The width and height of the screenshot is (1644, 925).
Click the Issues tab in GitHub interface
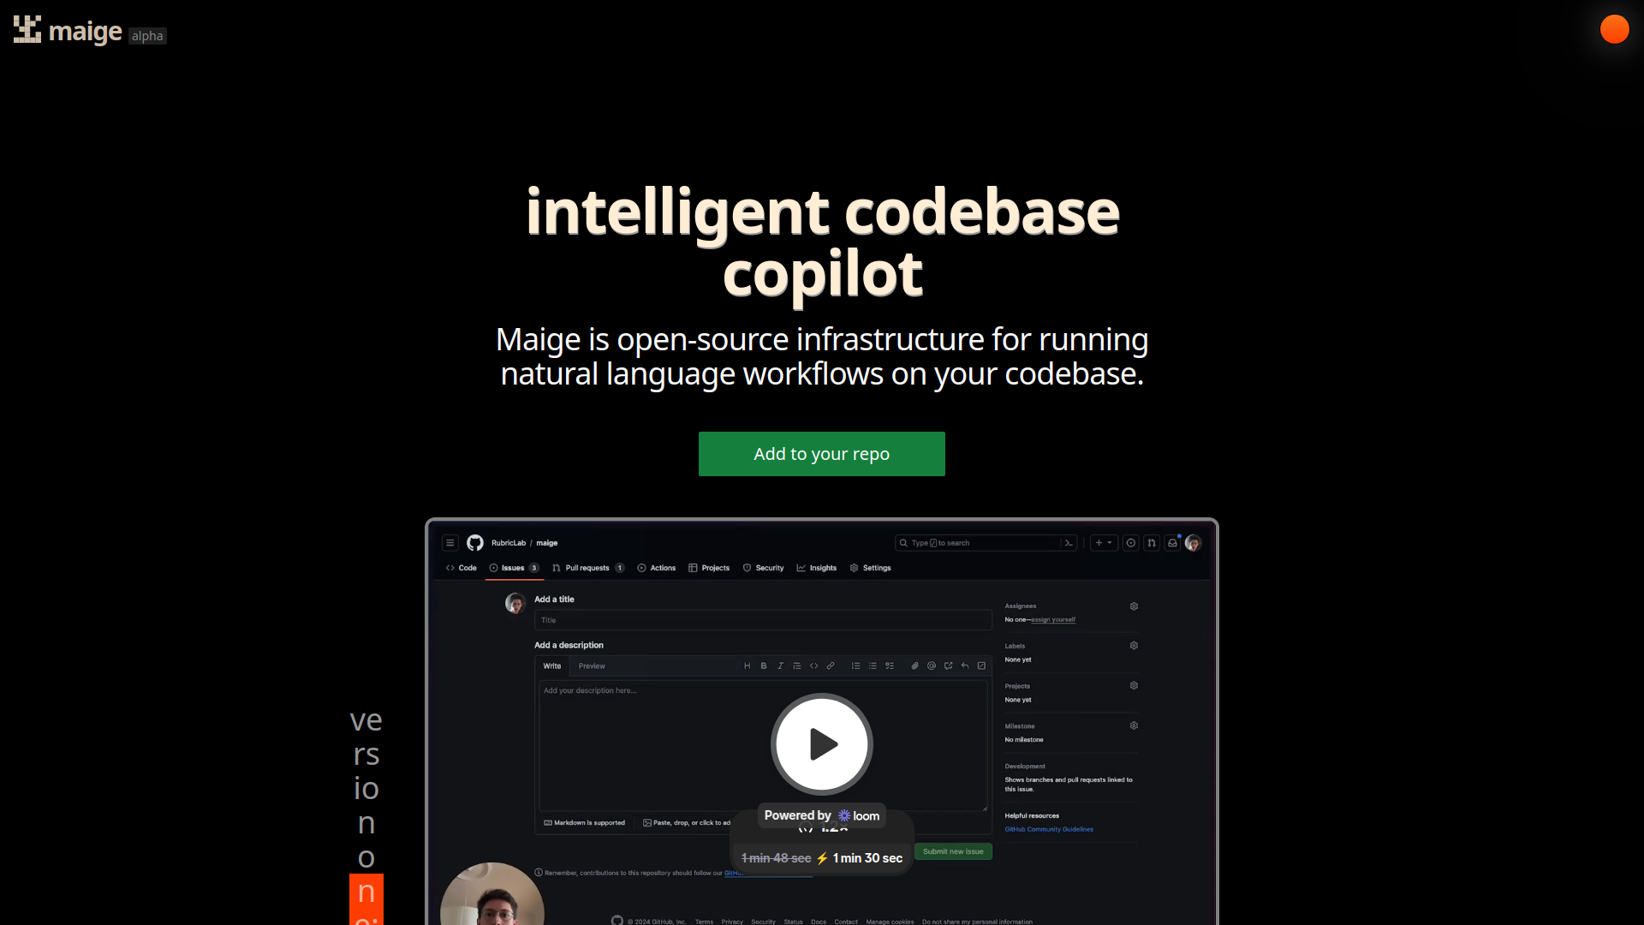pyautogui.click(x=513, y=567)
